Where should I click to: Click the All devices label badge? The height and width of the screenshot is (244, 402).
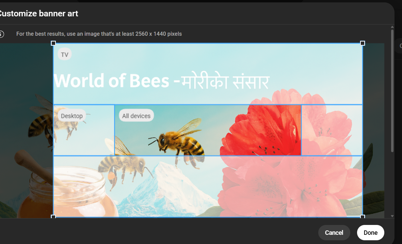click(x=136, y=116)
